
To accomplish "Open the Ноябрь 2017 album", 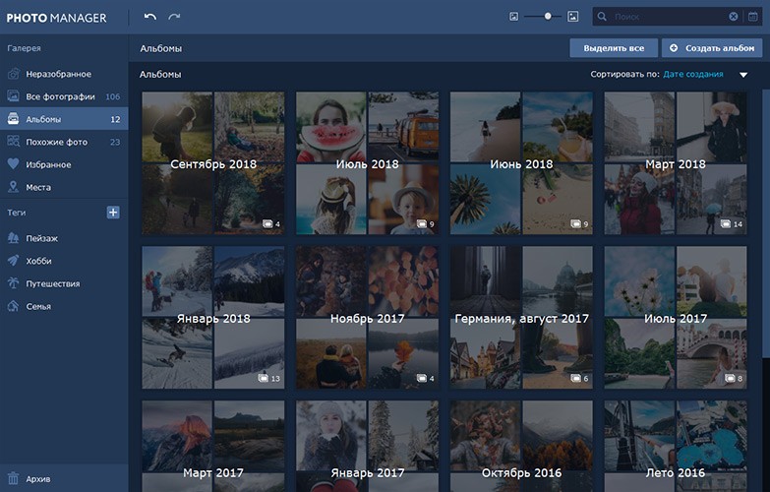I will click(x=368, y=318).
